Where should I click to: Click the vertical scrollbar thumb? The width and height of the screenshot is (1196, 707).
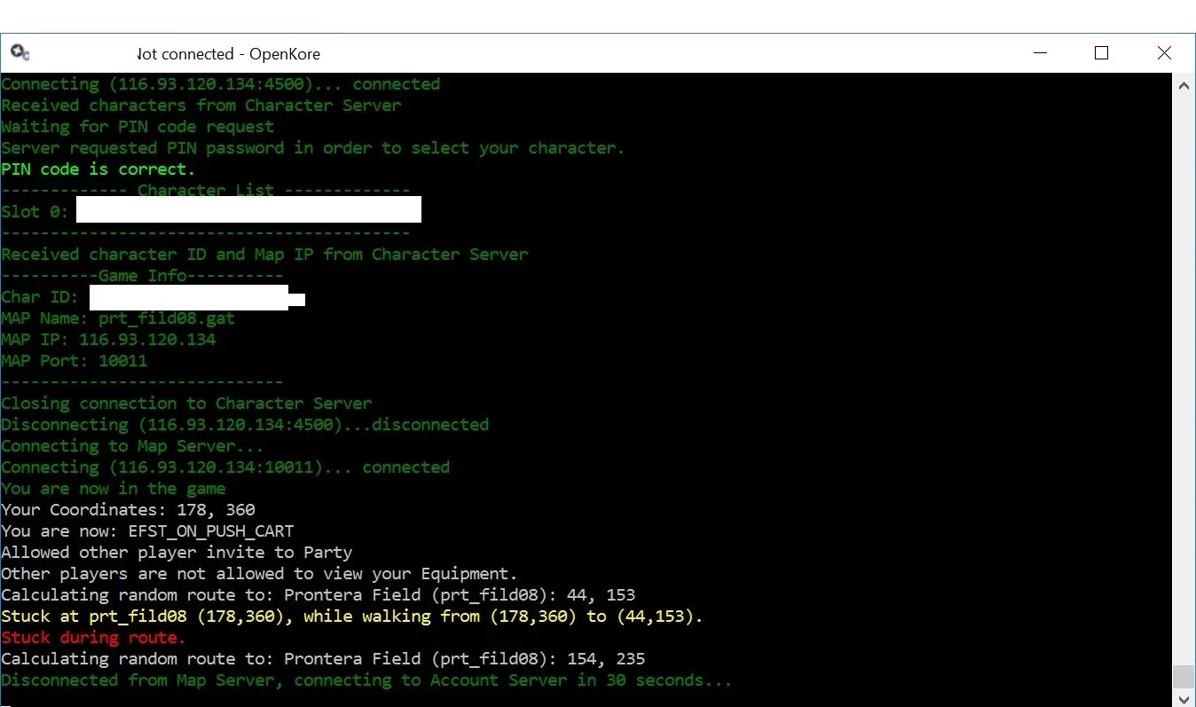1184,677
